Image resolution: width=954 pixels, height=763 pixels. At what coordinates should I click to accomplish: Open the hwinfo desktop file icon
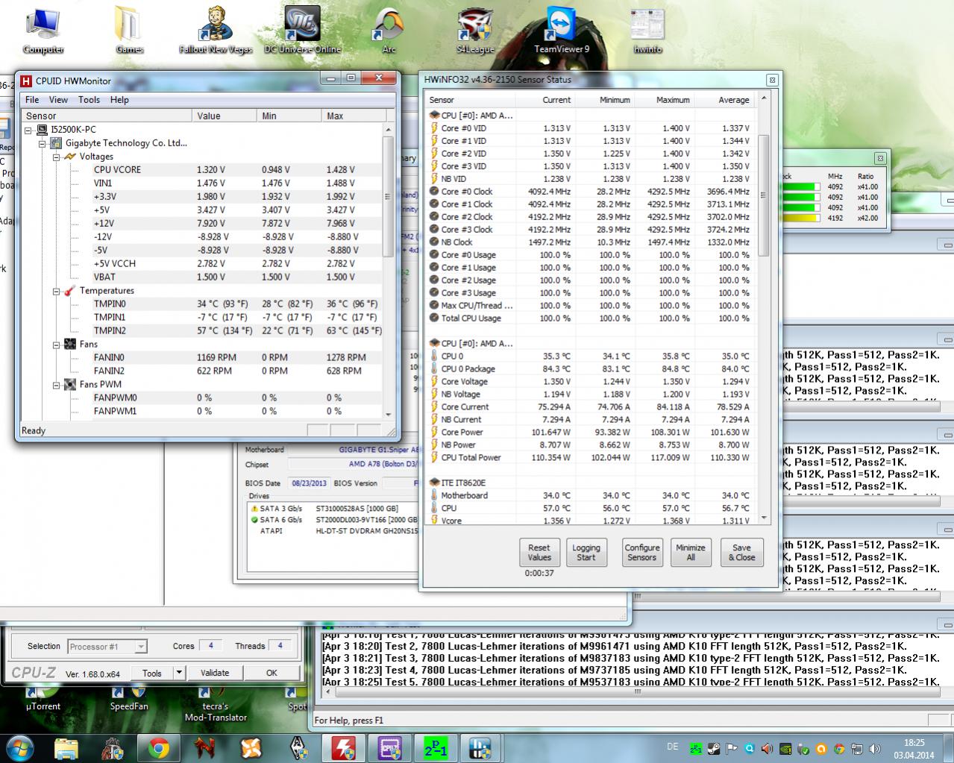click(x=647, y=30)
